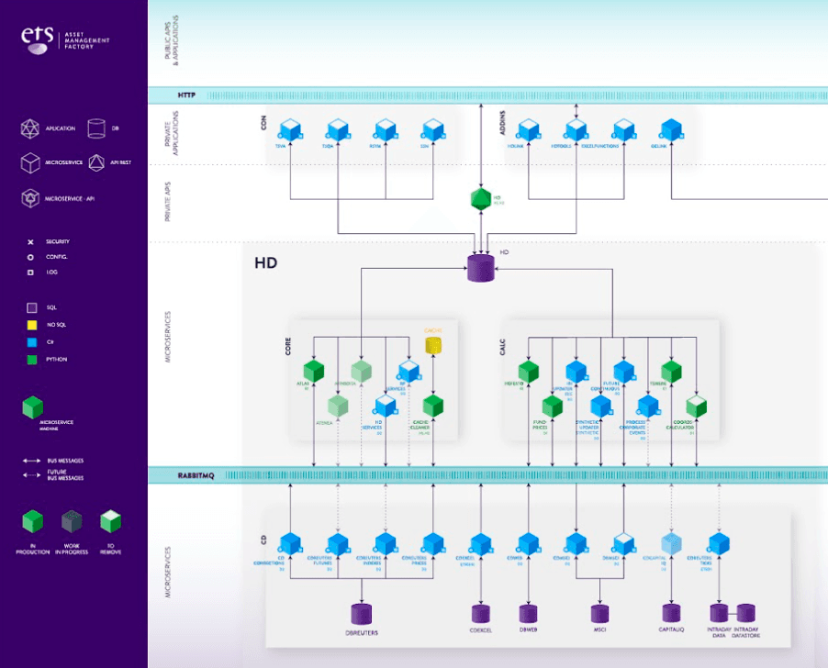828x668 pixels.
Task: Click the INTRADAY DATA database cylinder
Action: tap(719, 613)
